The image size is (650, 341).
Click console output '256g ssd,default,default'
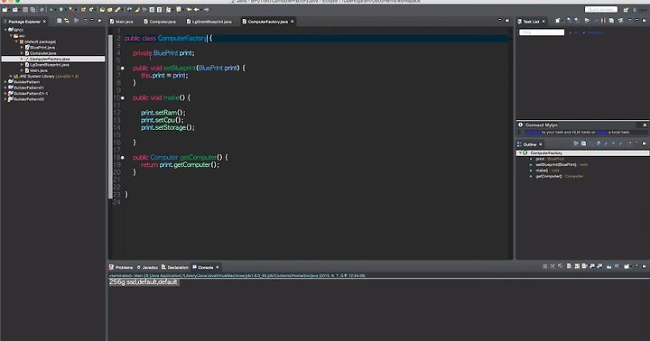coord(144,282)
